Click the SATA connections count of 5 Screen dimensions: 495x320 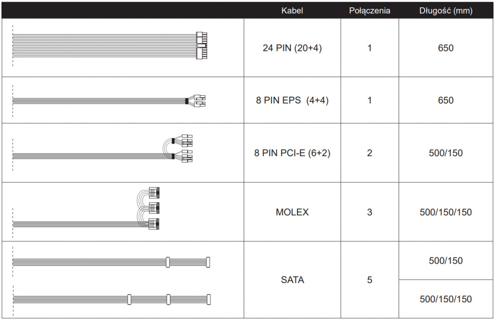tap(369, 280)
